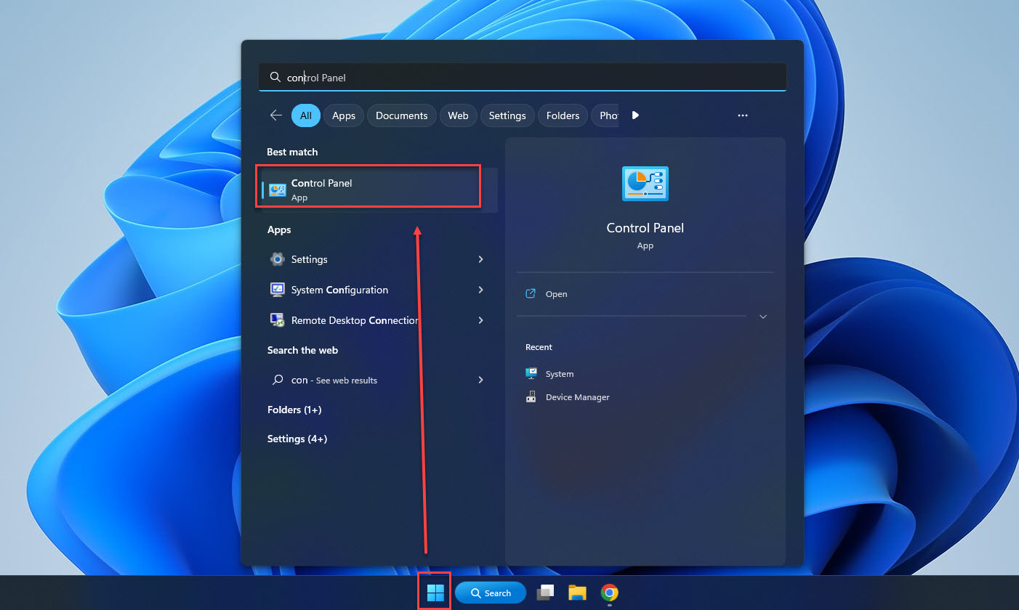
Task: Click the taskbar Search button
Action: click(491, 593)
